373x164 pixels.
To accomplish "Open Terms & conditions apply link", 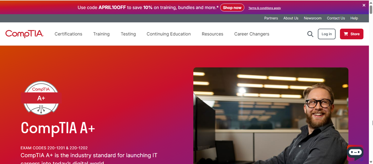I will [264, 8].
